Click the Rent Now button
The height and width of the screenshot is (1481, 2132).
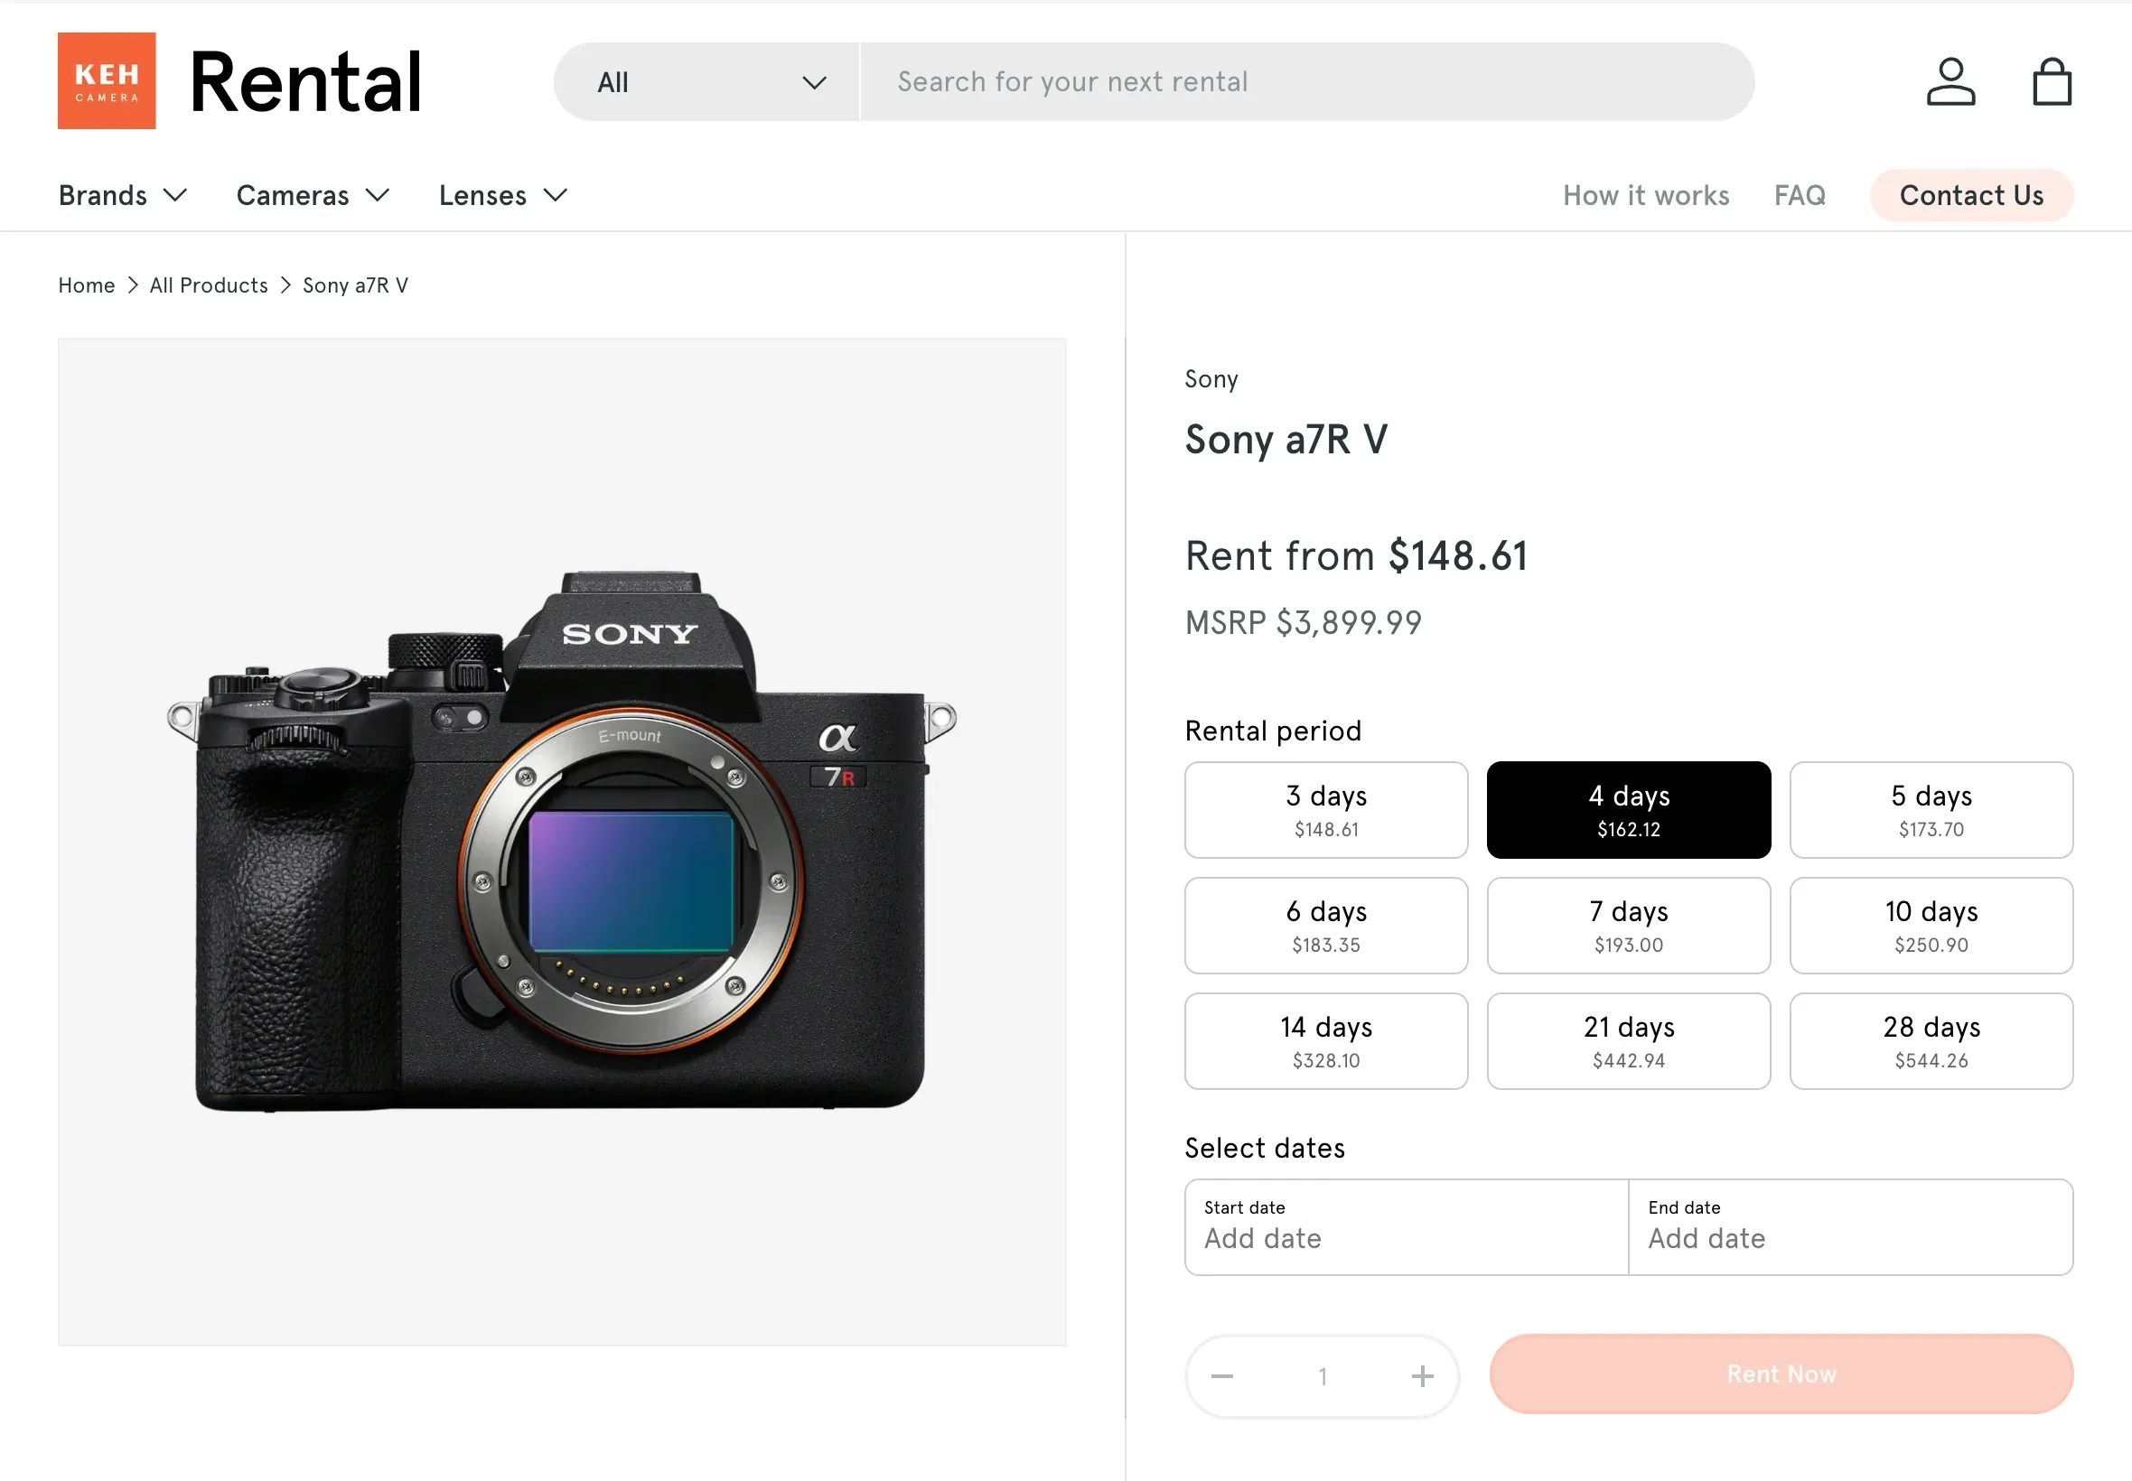[x=1781, y=1375]
